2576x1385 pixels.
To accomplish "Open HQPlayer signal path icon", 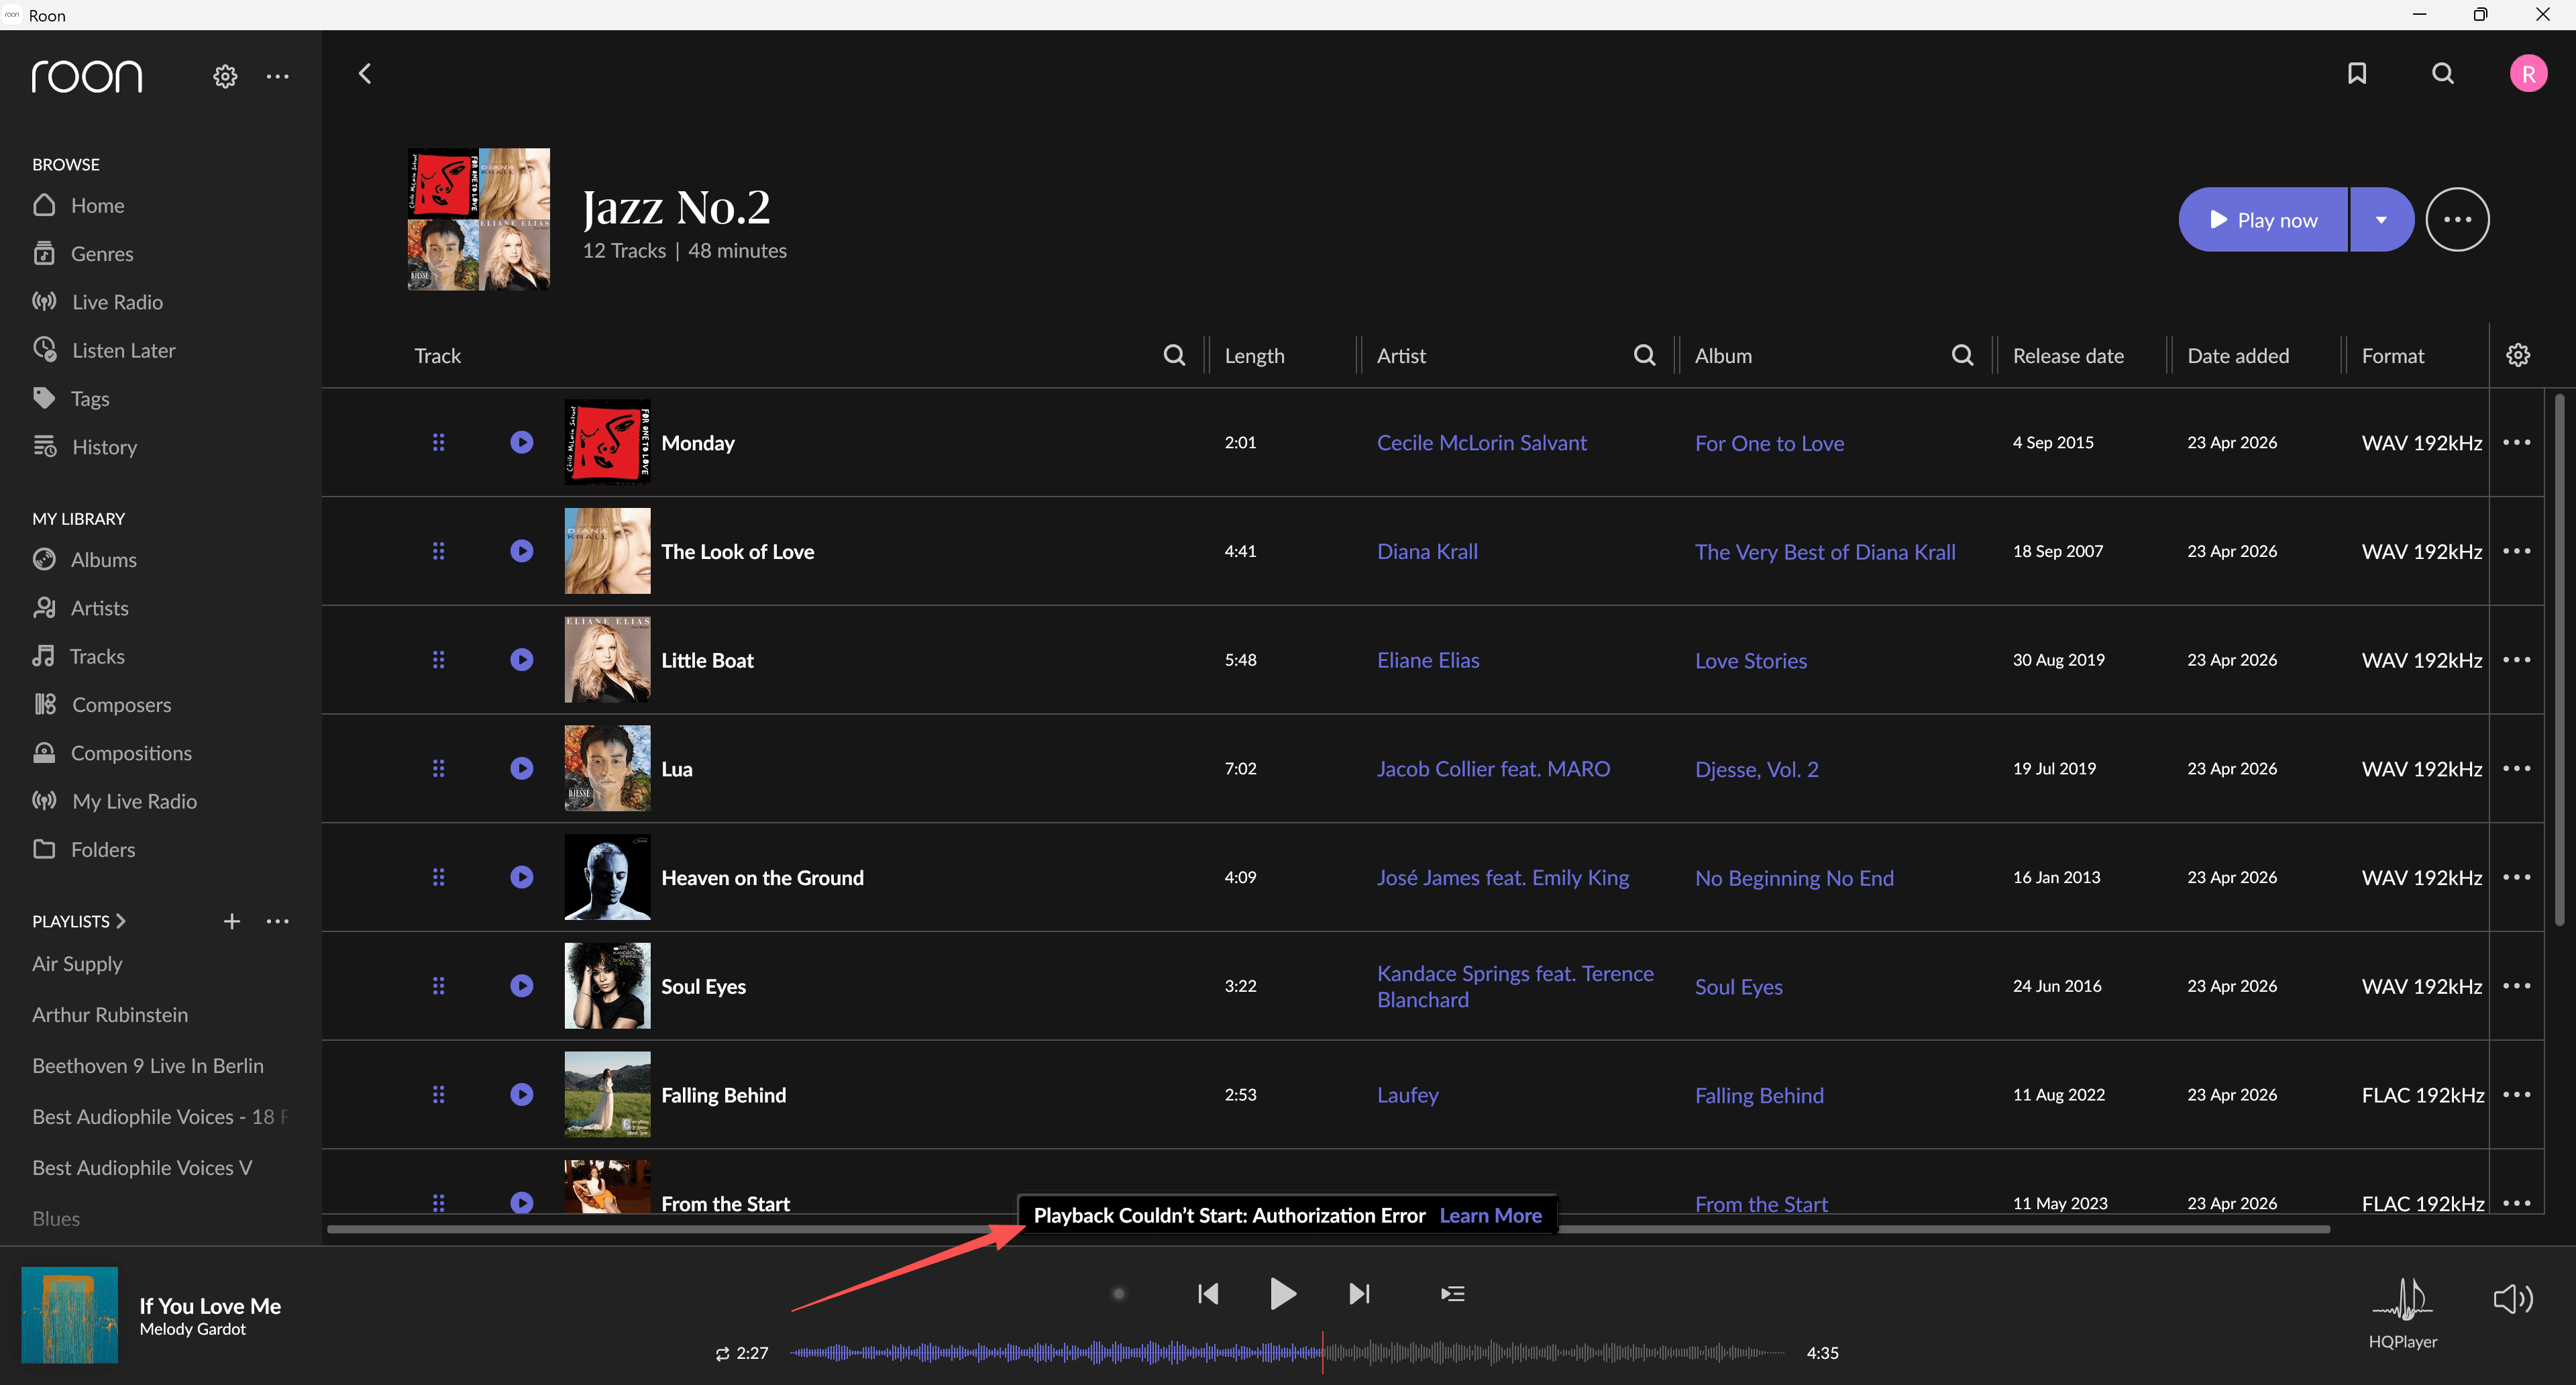I will pos(2402,1299).
